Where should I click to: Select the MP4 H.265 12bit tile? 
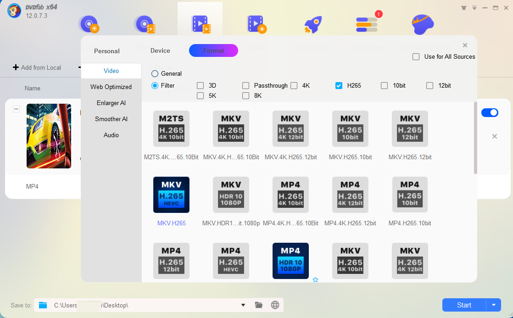(171, 261)
